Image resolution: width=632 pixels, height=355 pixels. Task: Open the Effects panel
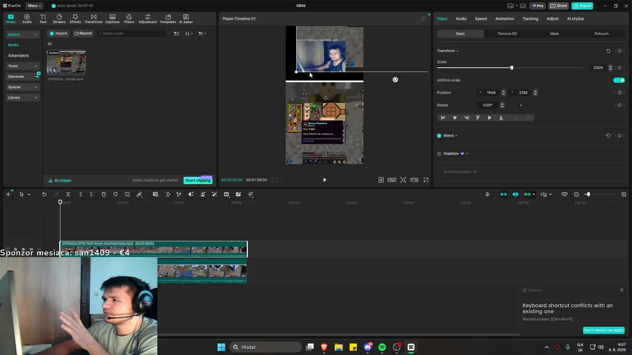(75, 19)
